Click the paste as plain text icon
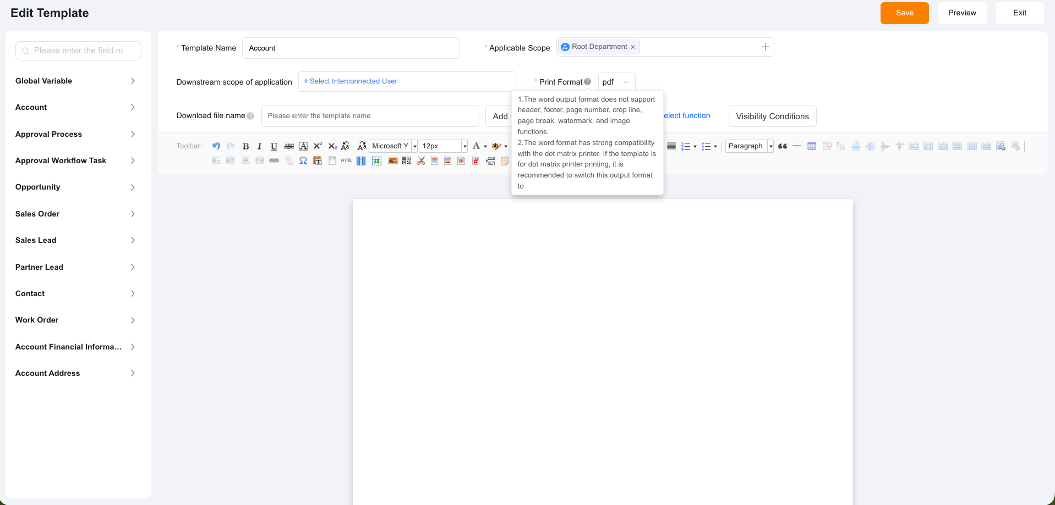Image resolution: width=1055 pixels, height=505 pixels. tap(318, 160)
